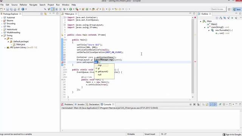Toggle Hide Local Types in the Outline toolbar

[236, 18]
